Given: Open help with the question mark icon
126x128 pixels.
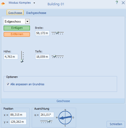Looking at the screenshot, I should 117,3.
